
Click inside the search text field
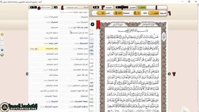tap(156, 7)
